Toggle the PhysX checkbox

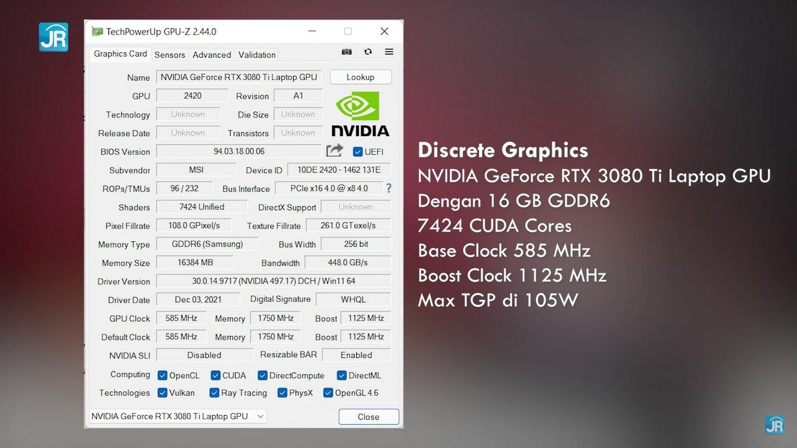click(282, 393)
